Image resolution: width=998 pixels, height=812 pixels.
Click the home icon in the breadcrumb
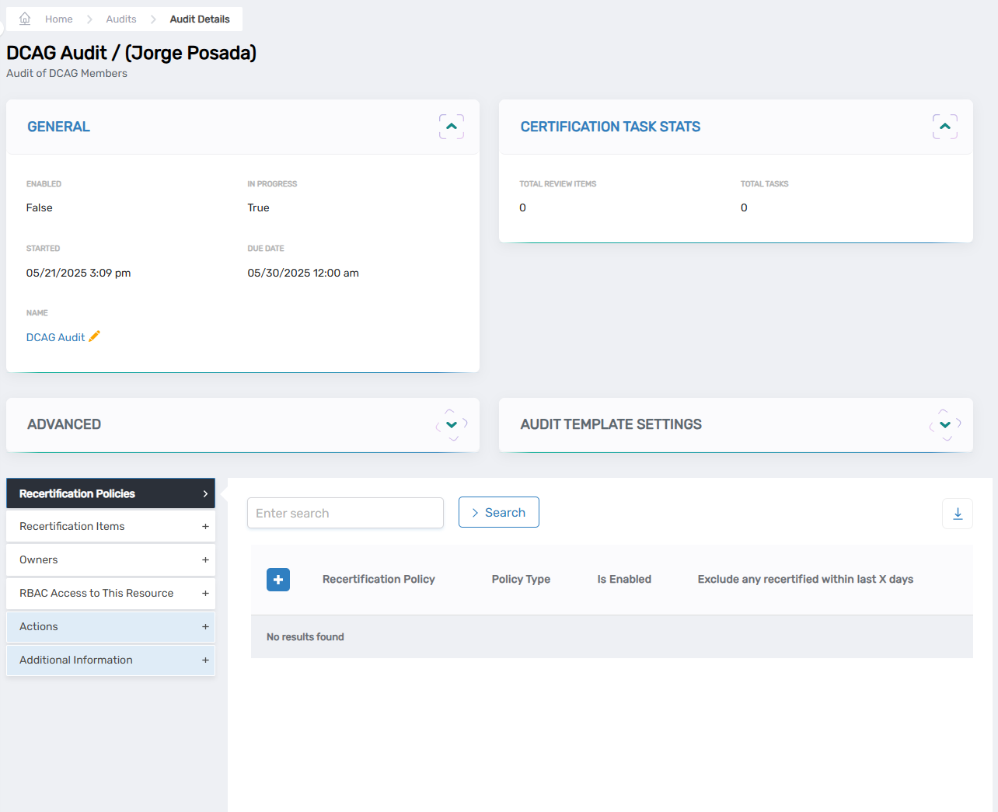25,18
